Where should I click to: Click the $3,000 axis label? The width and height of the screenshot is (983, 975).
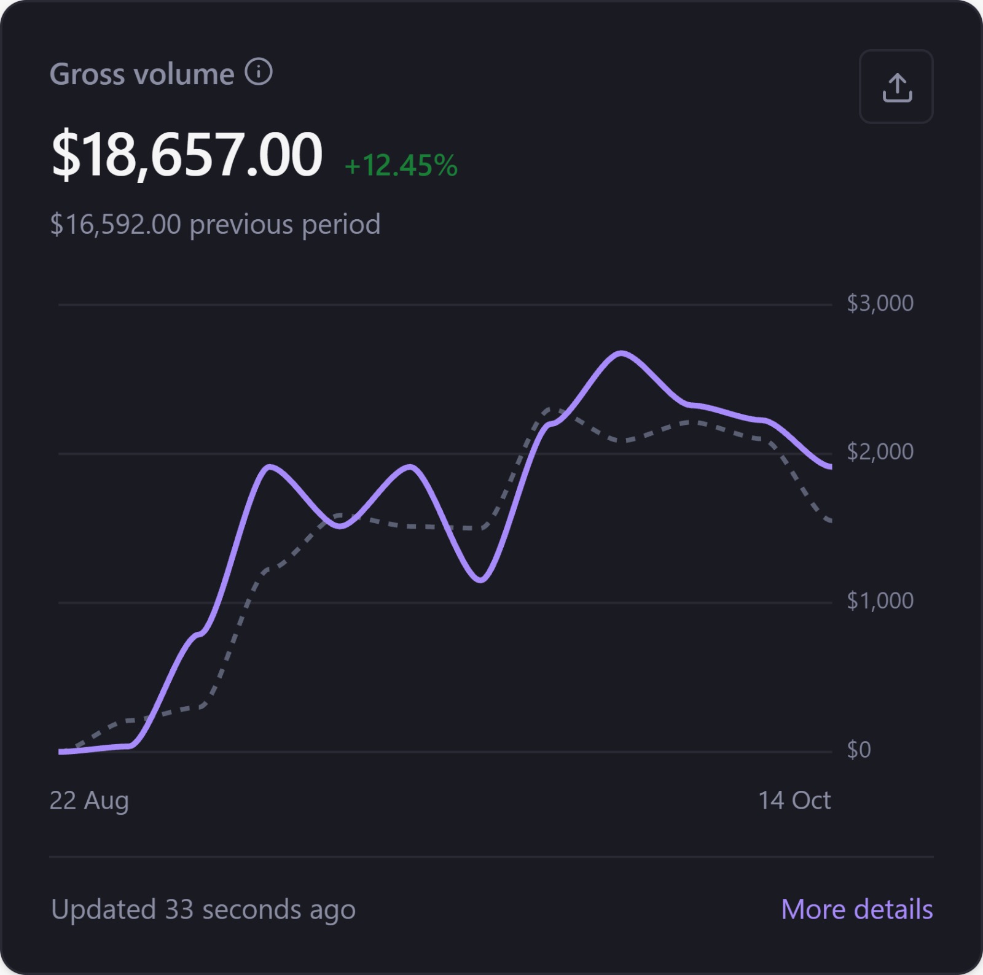[880, 303]
